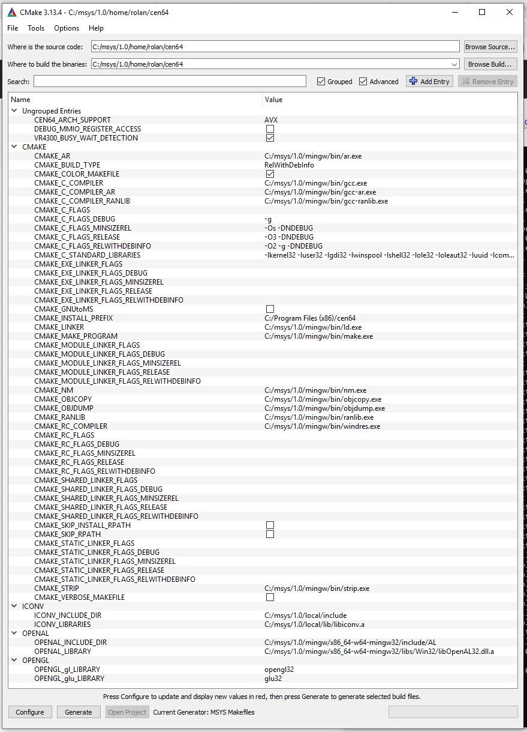Uncheck VR4300_BUSY_WAIT_DETECTION value

(270, 138)
